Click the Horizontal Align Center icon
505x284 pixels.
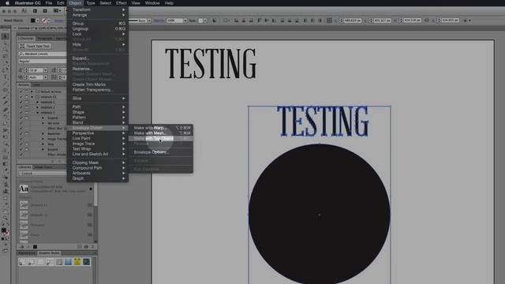tap(244, 21)
